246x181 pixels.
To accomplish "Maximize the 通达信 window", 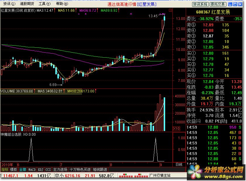I will 235,4.
